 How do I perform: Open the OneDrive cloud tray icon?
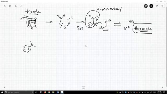(140, 92)
